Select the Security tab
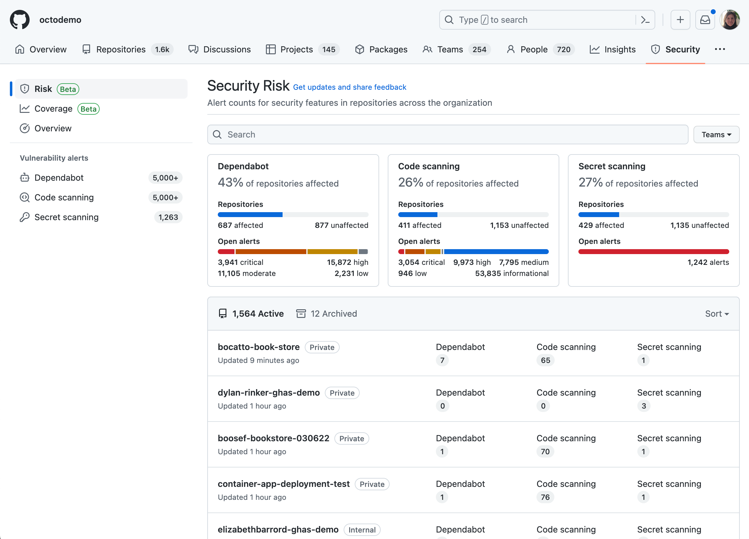This screenshot has height=539, width=749. (x=675, y=49)
